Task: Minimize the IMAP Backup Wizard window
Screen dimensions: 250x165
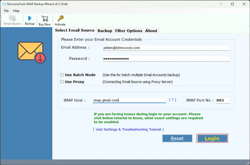Action: tap(221, 4)
